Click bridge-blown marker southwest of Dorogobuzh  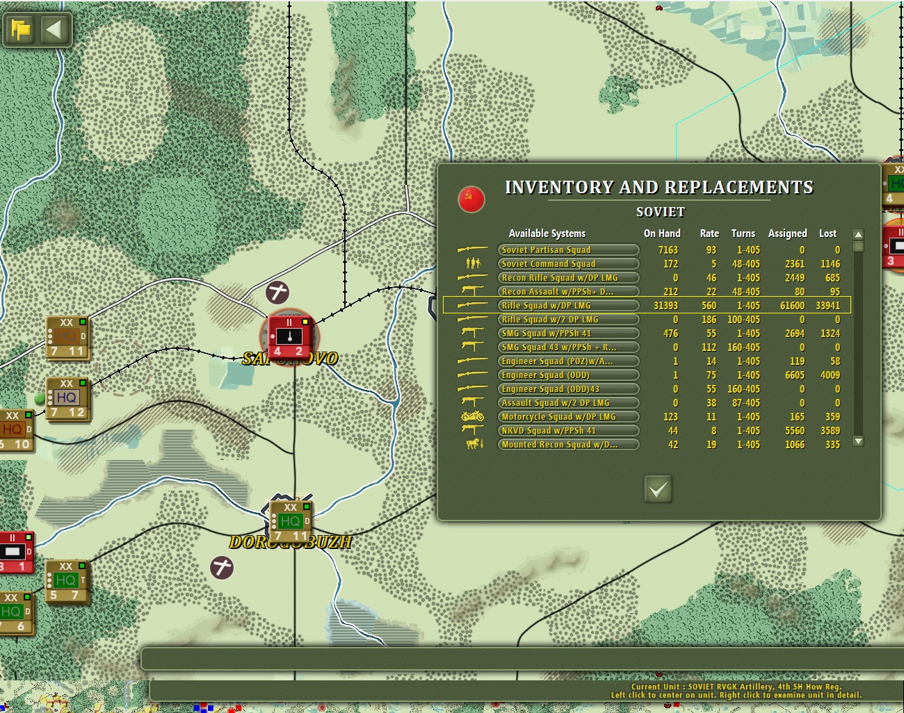[222, 568]
